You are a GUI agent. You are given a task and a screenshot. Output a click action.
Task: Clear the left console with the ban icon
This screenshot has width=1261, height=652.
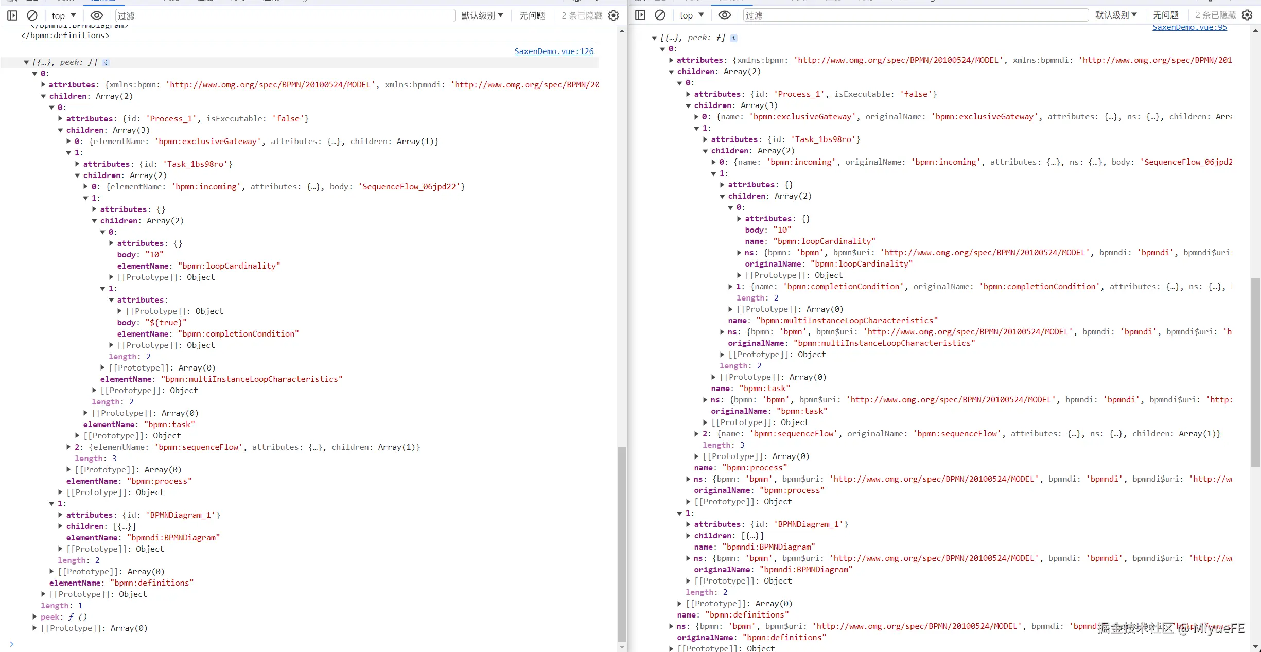pyautogui.click(x=32, y=15)
